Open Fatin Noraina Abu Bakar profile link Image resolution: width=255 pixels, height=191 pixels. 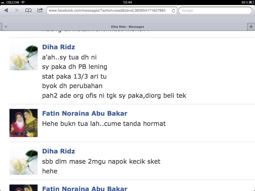pyautogui.click(x=85, y=113)
